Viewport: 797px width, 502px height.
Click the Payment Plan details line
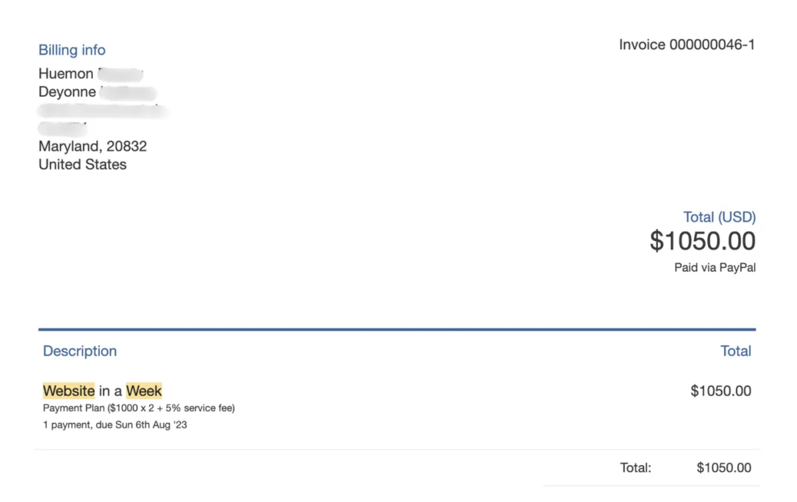tap(139, 408)
